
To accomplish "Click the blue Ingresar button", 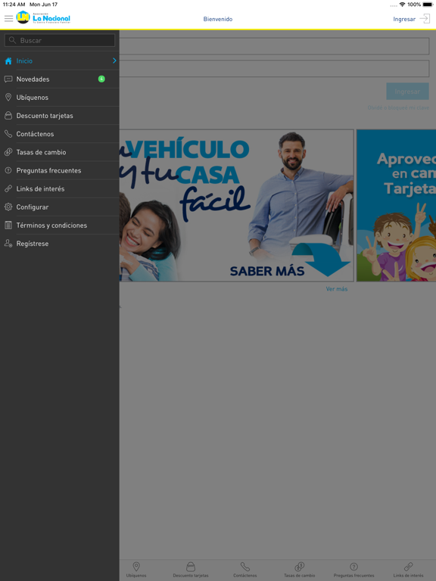I will [x=407, y=91].
